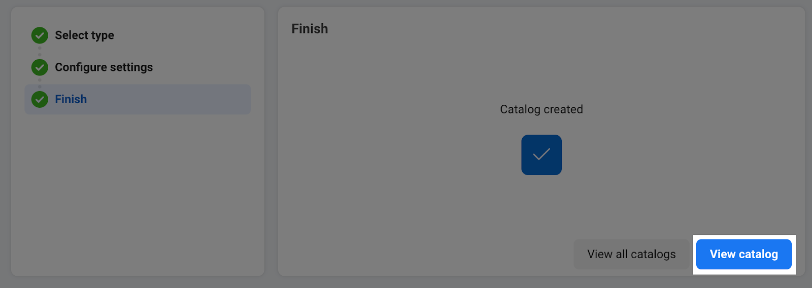Click the Finish heading in the right panel
812x288 pixels.
point(310,29)
